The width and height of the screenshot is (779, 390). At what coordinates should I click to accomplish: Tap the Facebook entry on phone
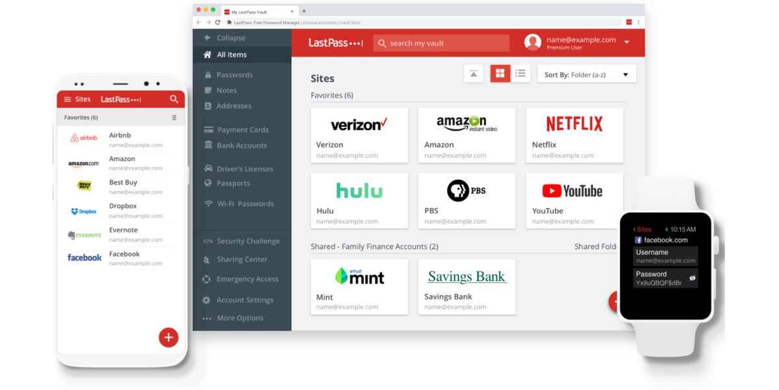coord(120,258)
